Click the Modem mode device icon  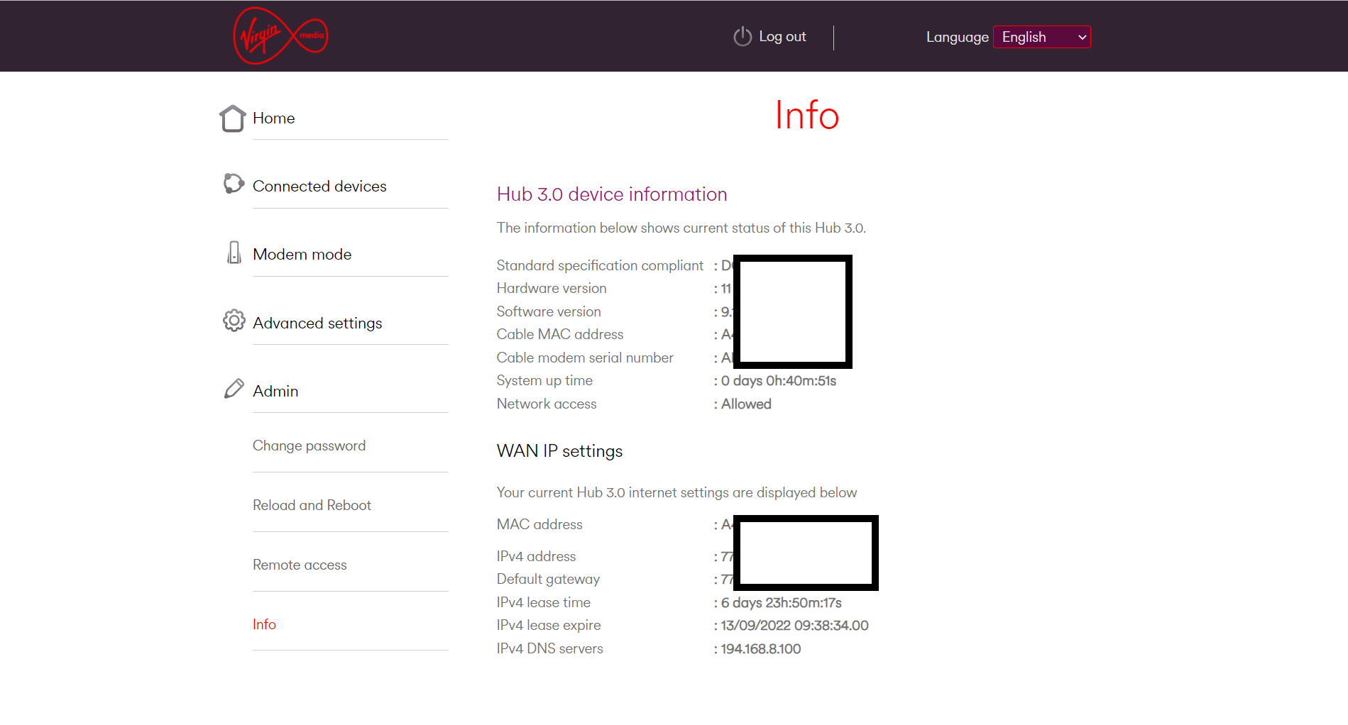pyautogui.click(x=234, y=253)
